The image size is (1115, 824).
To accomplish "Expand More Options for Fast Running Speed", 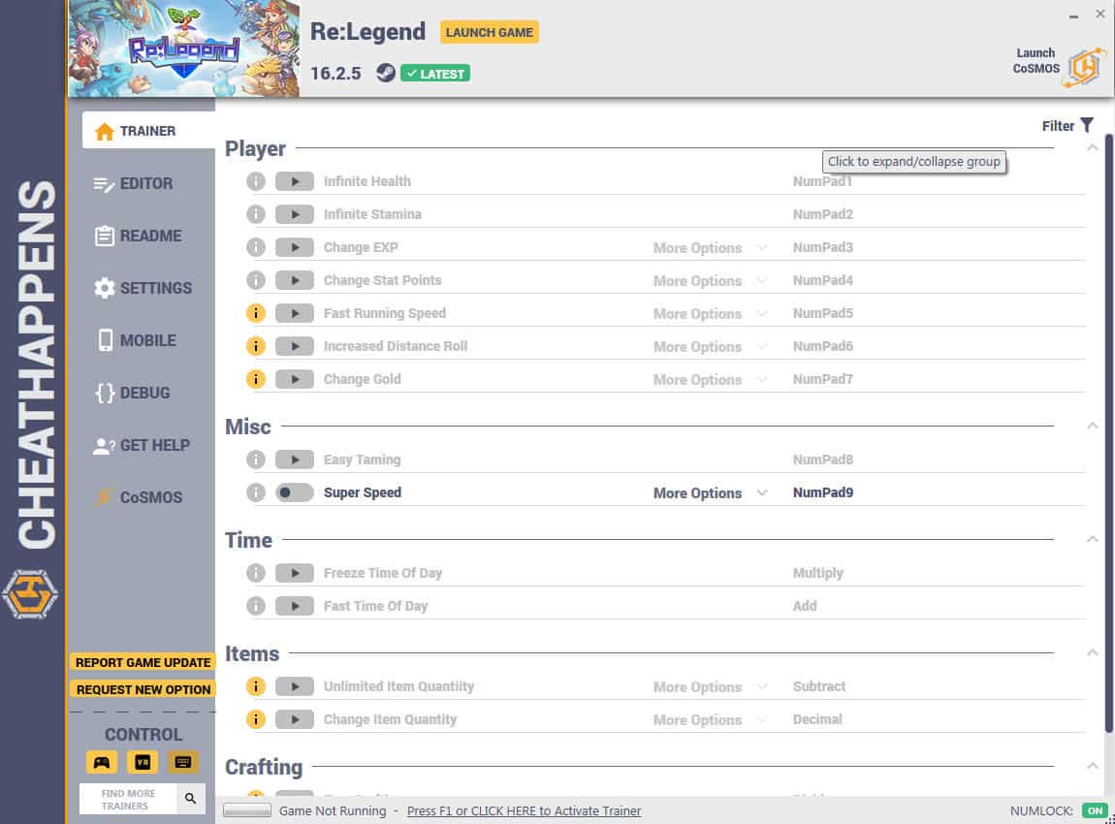I will pos(710,313).
